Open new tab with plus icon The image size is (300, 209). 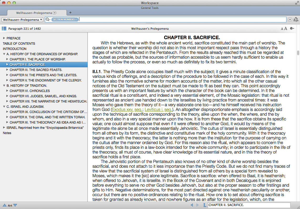(x=70, y=13)
